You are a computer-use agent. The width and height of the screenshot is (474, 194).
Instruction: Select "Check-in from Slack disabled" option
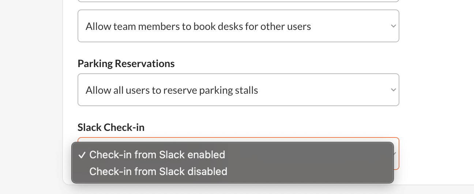tap(158, 171)
